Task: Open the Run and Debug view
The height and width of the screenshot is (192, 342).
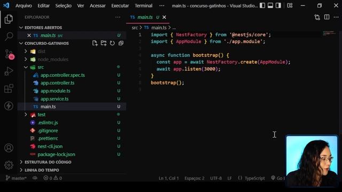Action: click(9, 71)
